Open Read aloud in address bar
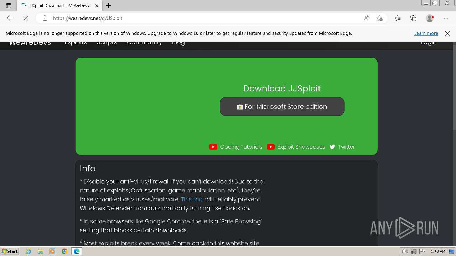Viewport: 456px width, 256px height. click(x=367, y=18)
